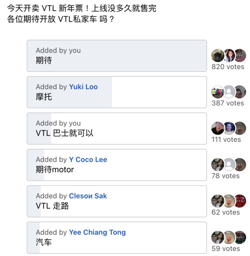Visit Clesoи Sak's profile
This screenshot has height=256, width=250.
88,196
